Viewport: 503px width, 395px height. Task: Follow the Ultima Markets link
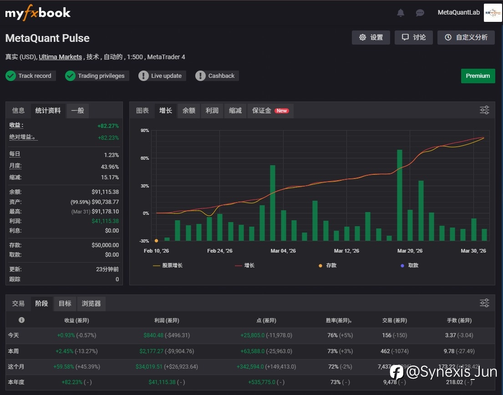(60, 57)
